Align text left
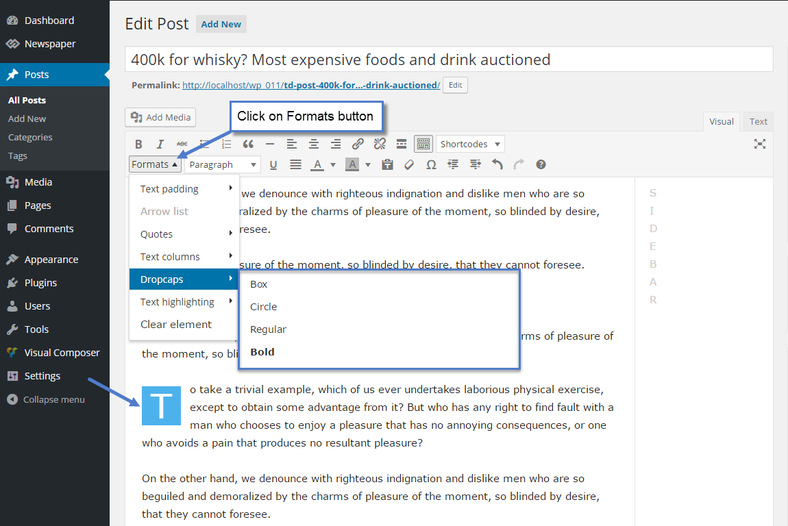788x526 pixels. pyautogui.click(x=291, y=145)
